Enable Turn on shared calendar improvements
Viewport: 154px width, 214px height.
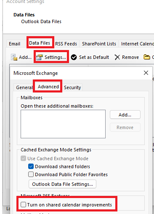click(x=23, y=205)
